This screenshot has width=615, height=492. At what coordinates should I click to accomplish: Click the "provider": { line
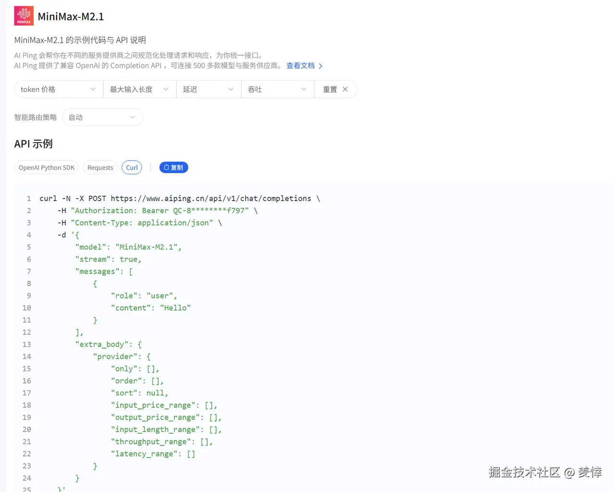coord(122,357)
